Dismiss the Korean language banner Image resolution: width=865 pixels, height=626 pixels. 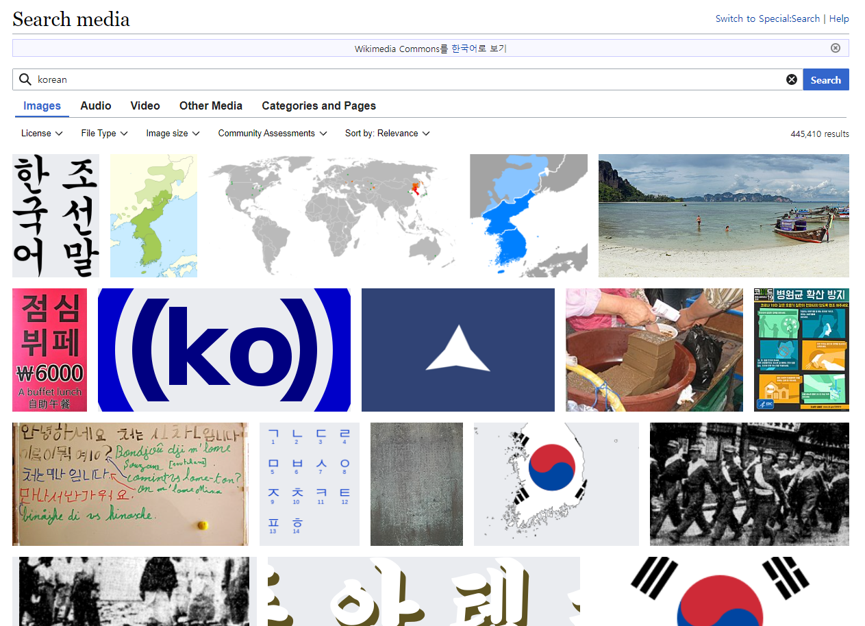(x=836, y=48)
